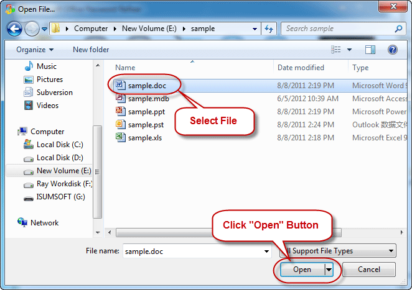Click the Access icon of sample.mdb
The width and height of the screenshot is (412, 290).
tap(121, 98)
